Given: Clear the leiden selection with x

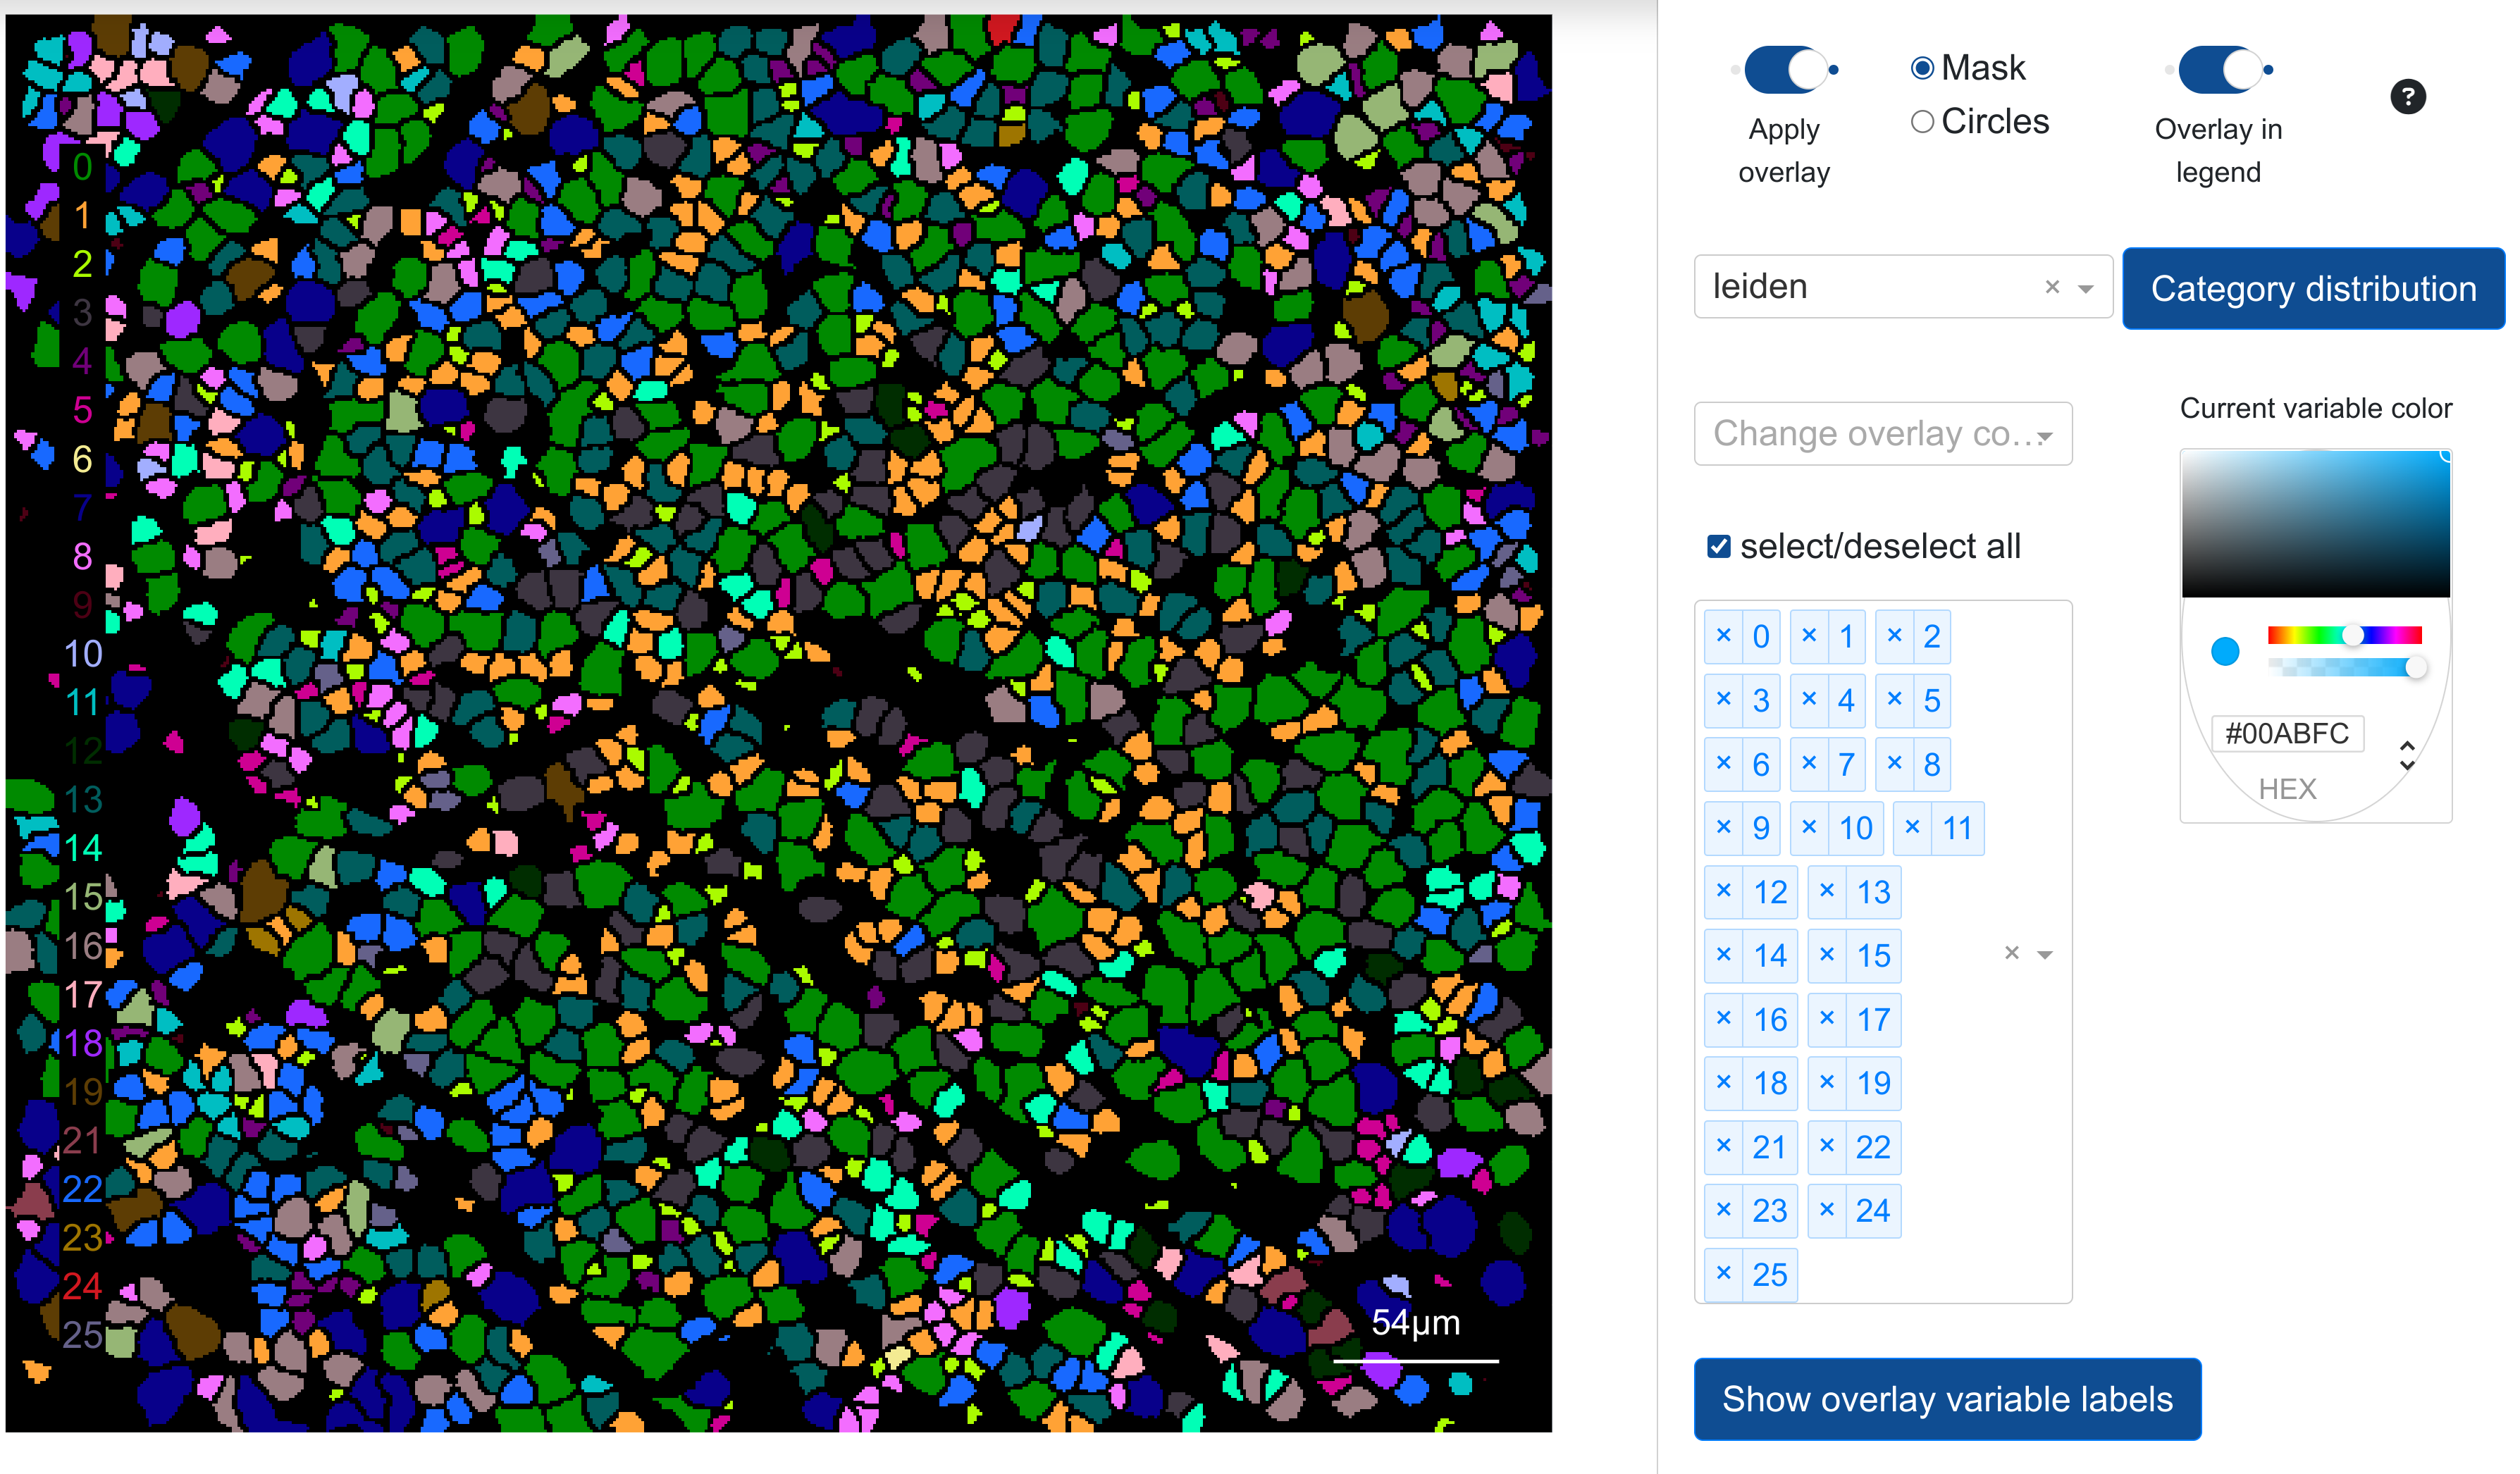Looking at the screenshot, I should pos(2052,288).
